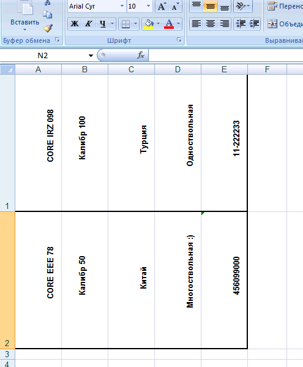Open the font size dropdown showing 10
The height and width of the screenshot is (367, 303).
pyautogui.click(x=148, y=6)
